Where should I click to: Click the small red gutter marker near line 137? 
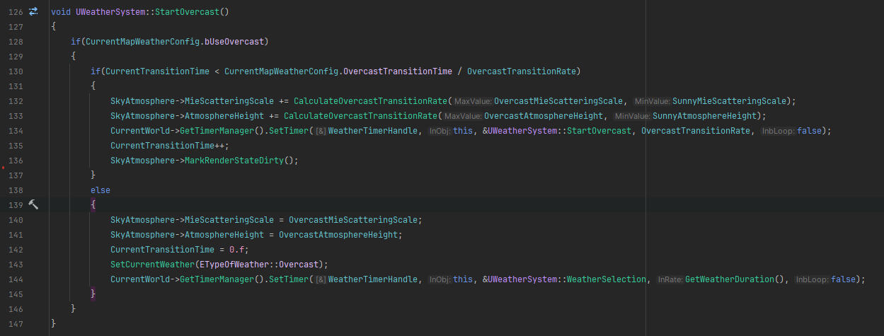tap(4, 168)
